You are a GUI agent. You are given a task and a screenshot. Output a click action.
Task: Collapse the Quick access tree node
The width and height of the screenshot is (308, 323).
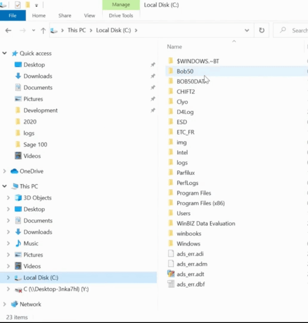coord(5,53)
